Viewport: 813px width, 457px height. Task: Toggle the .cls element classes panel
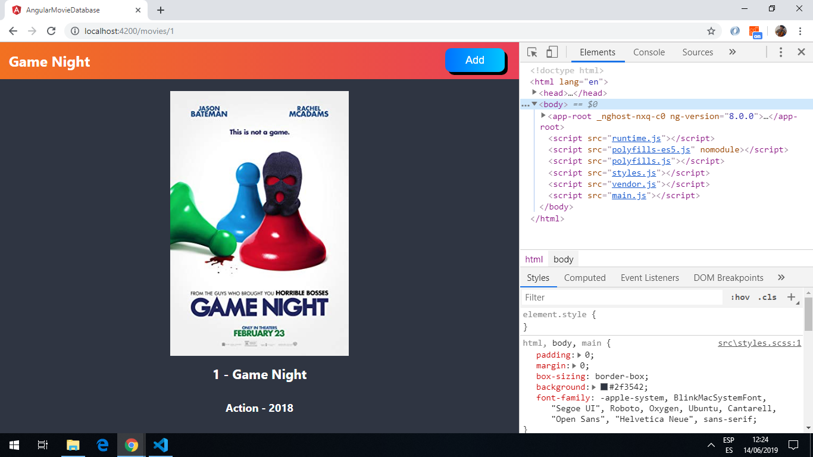pos(767,297)
